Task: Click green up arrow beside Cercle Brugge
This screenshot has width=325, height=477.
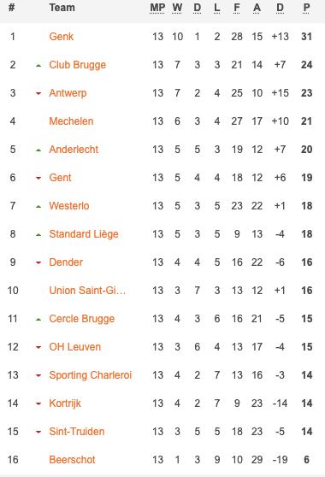Action: point(38,320)
